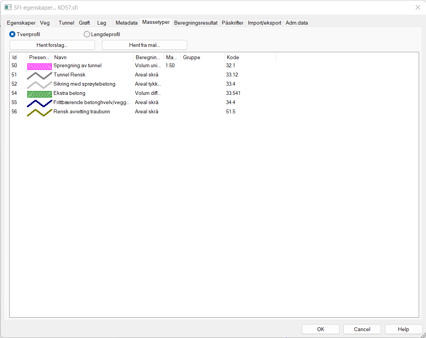Confirm the dialog with OK
426x338 pixels.
pos(320,329)
